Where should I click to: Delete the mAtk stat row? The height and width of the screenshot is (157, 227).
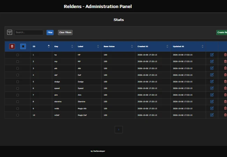[x=225, y=108]
